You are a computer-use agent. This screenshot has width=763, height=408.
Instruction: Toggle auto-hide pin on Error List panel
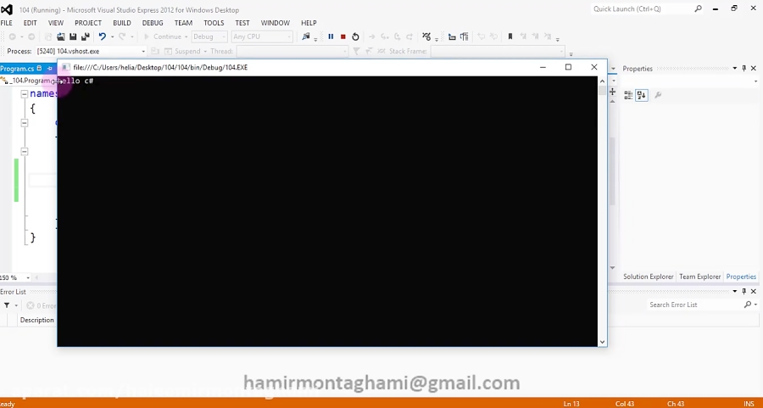point(744,291)
